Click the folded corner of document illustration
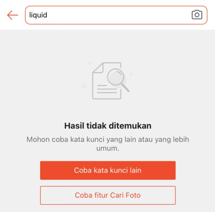The image size is (215, 212). click(98, 68)
